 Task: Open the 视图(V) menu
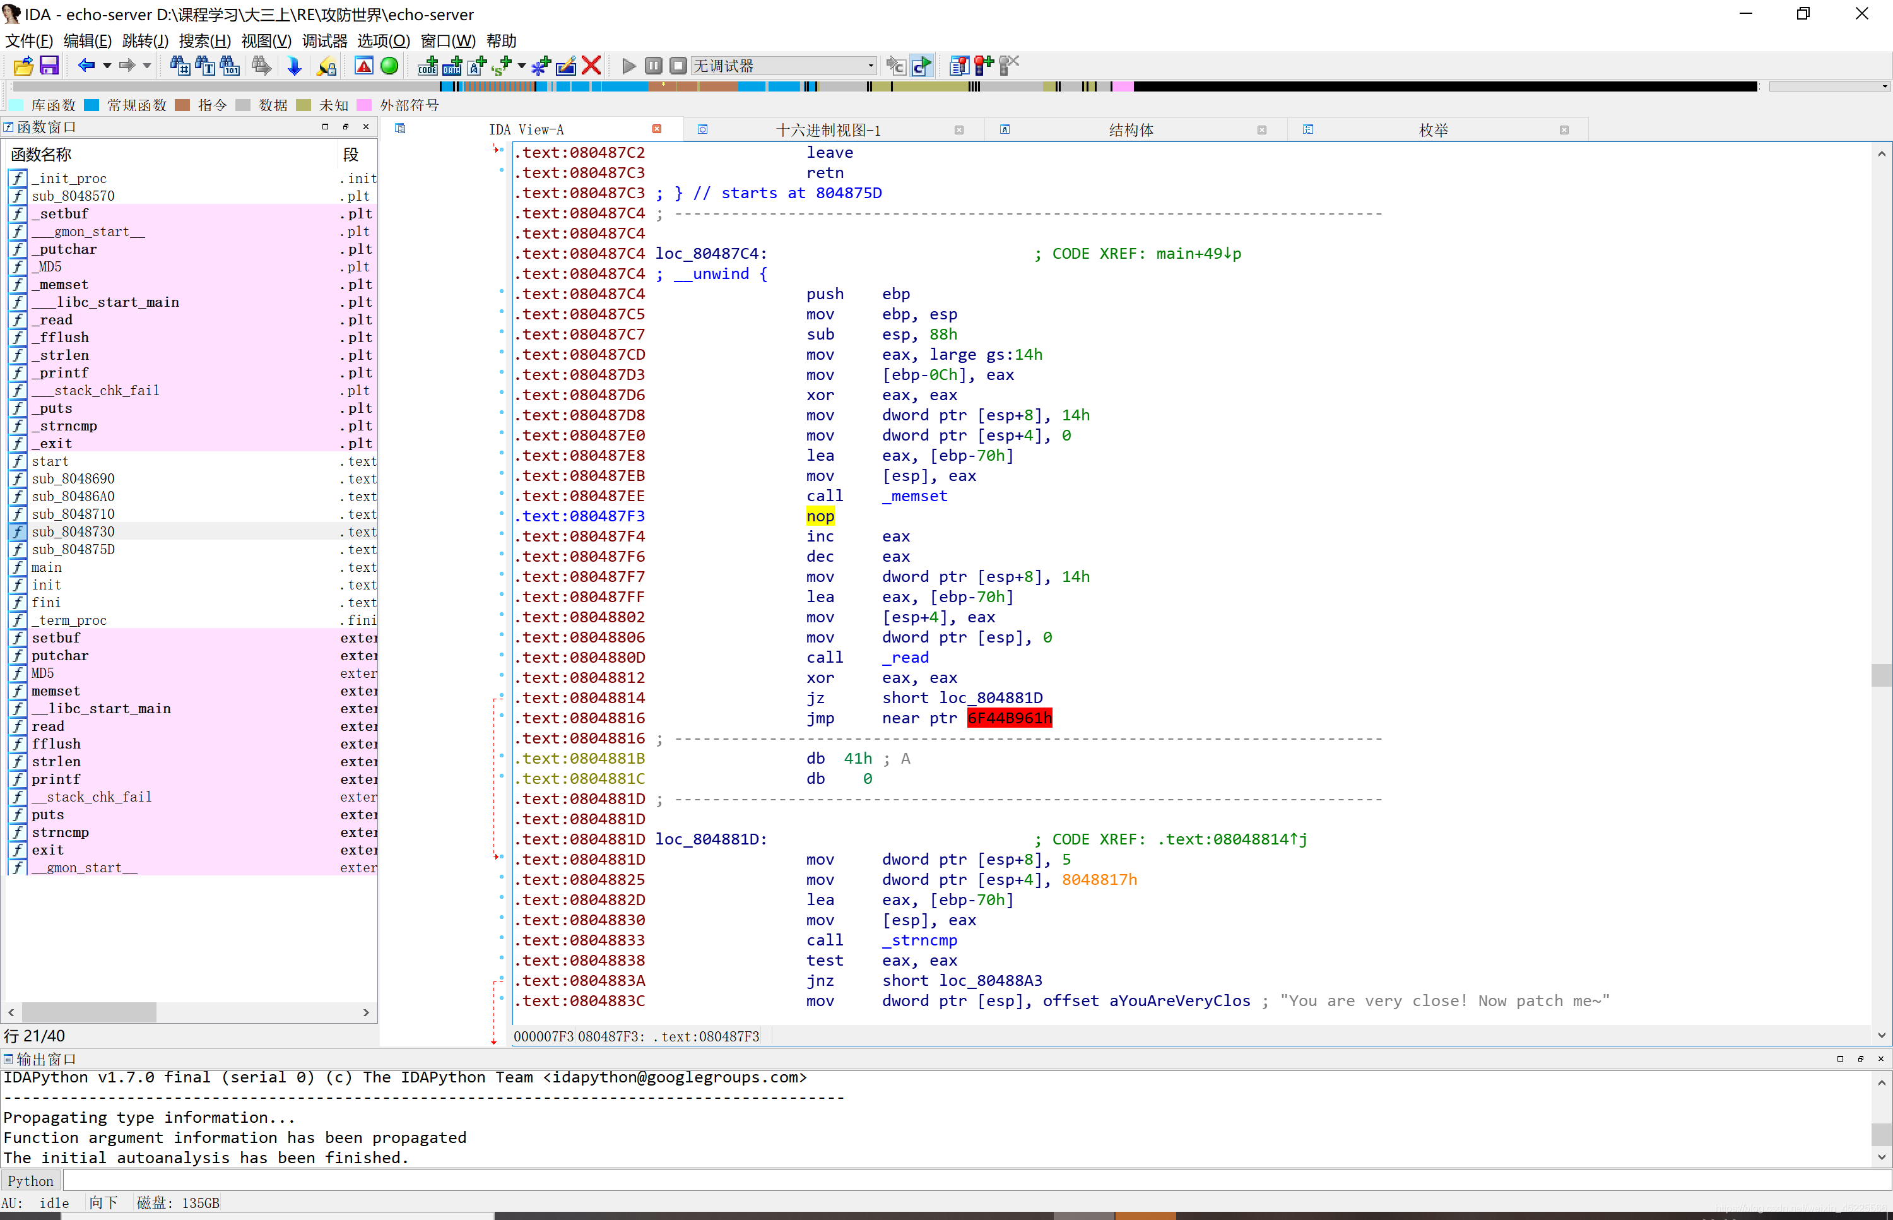tap(266, 41)
